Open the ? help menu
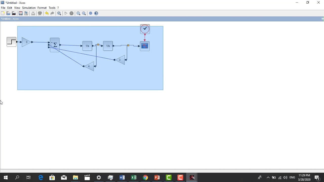Screen dimensions: 324x182 point(58,8)
